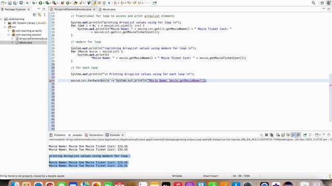This screenshot has width=332, height=186.
Task: Click the lightbulb tip icon in status bar
Action: (329, 176)
